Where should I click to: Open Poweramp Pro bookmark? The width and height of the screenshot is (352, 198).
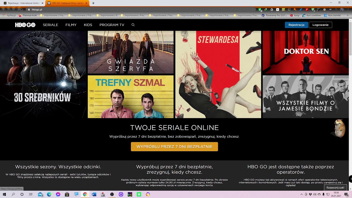[x=274, y=15]
